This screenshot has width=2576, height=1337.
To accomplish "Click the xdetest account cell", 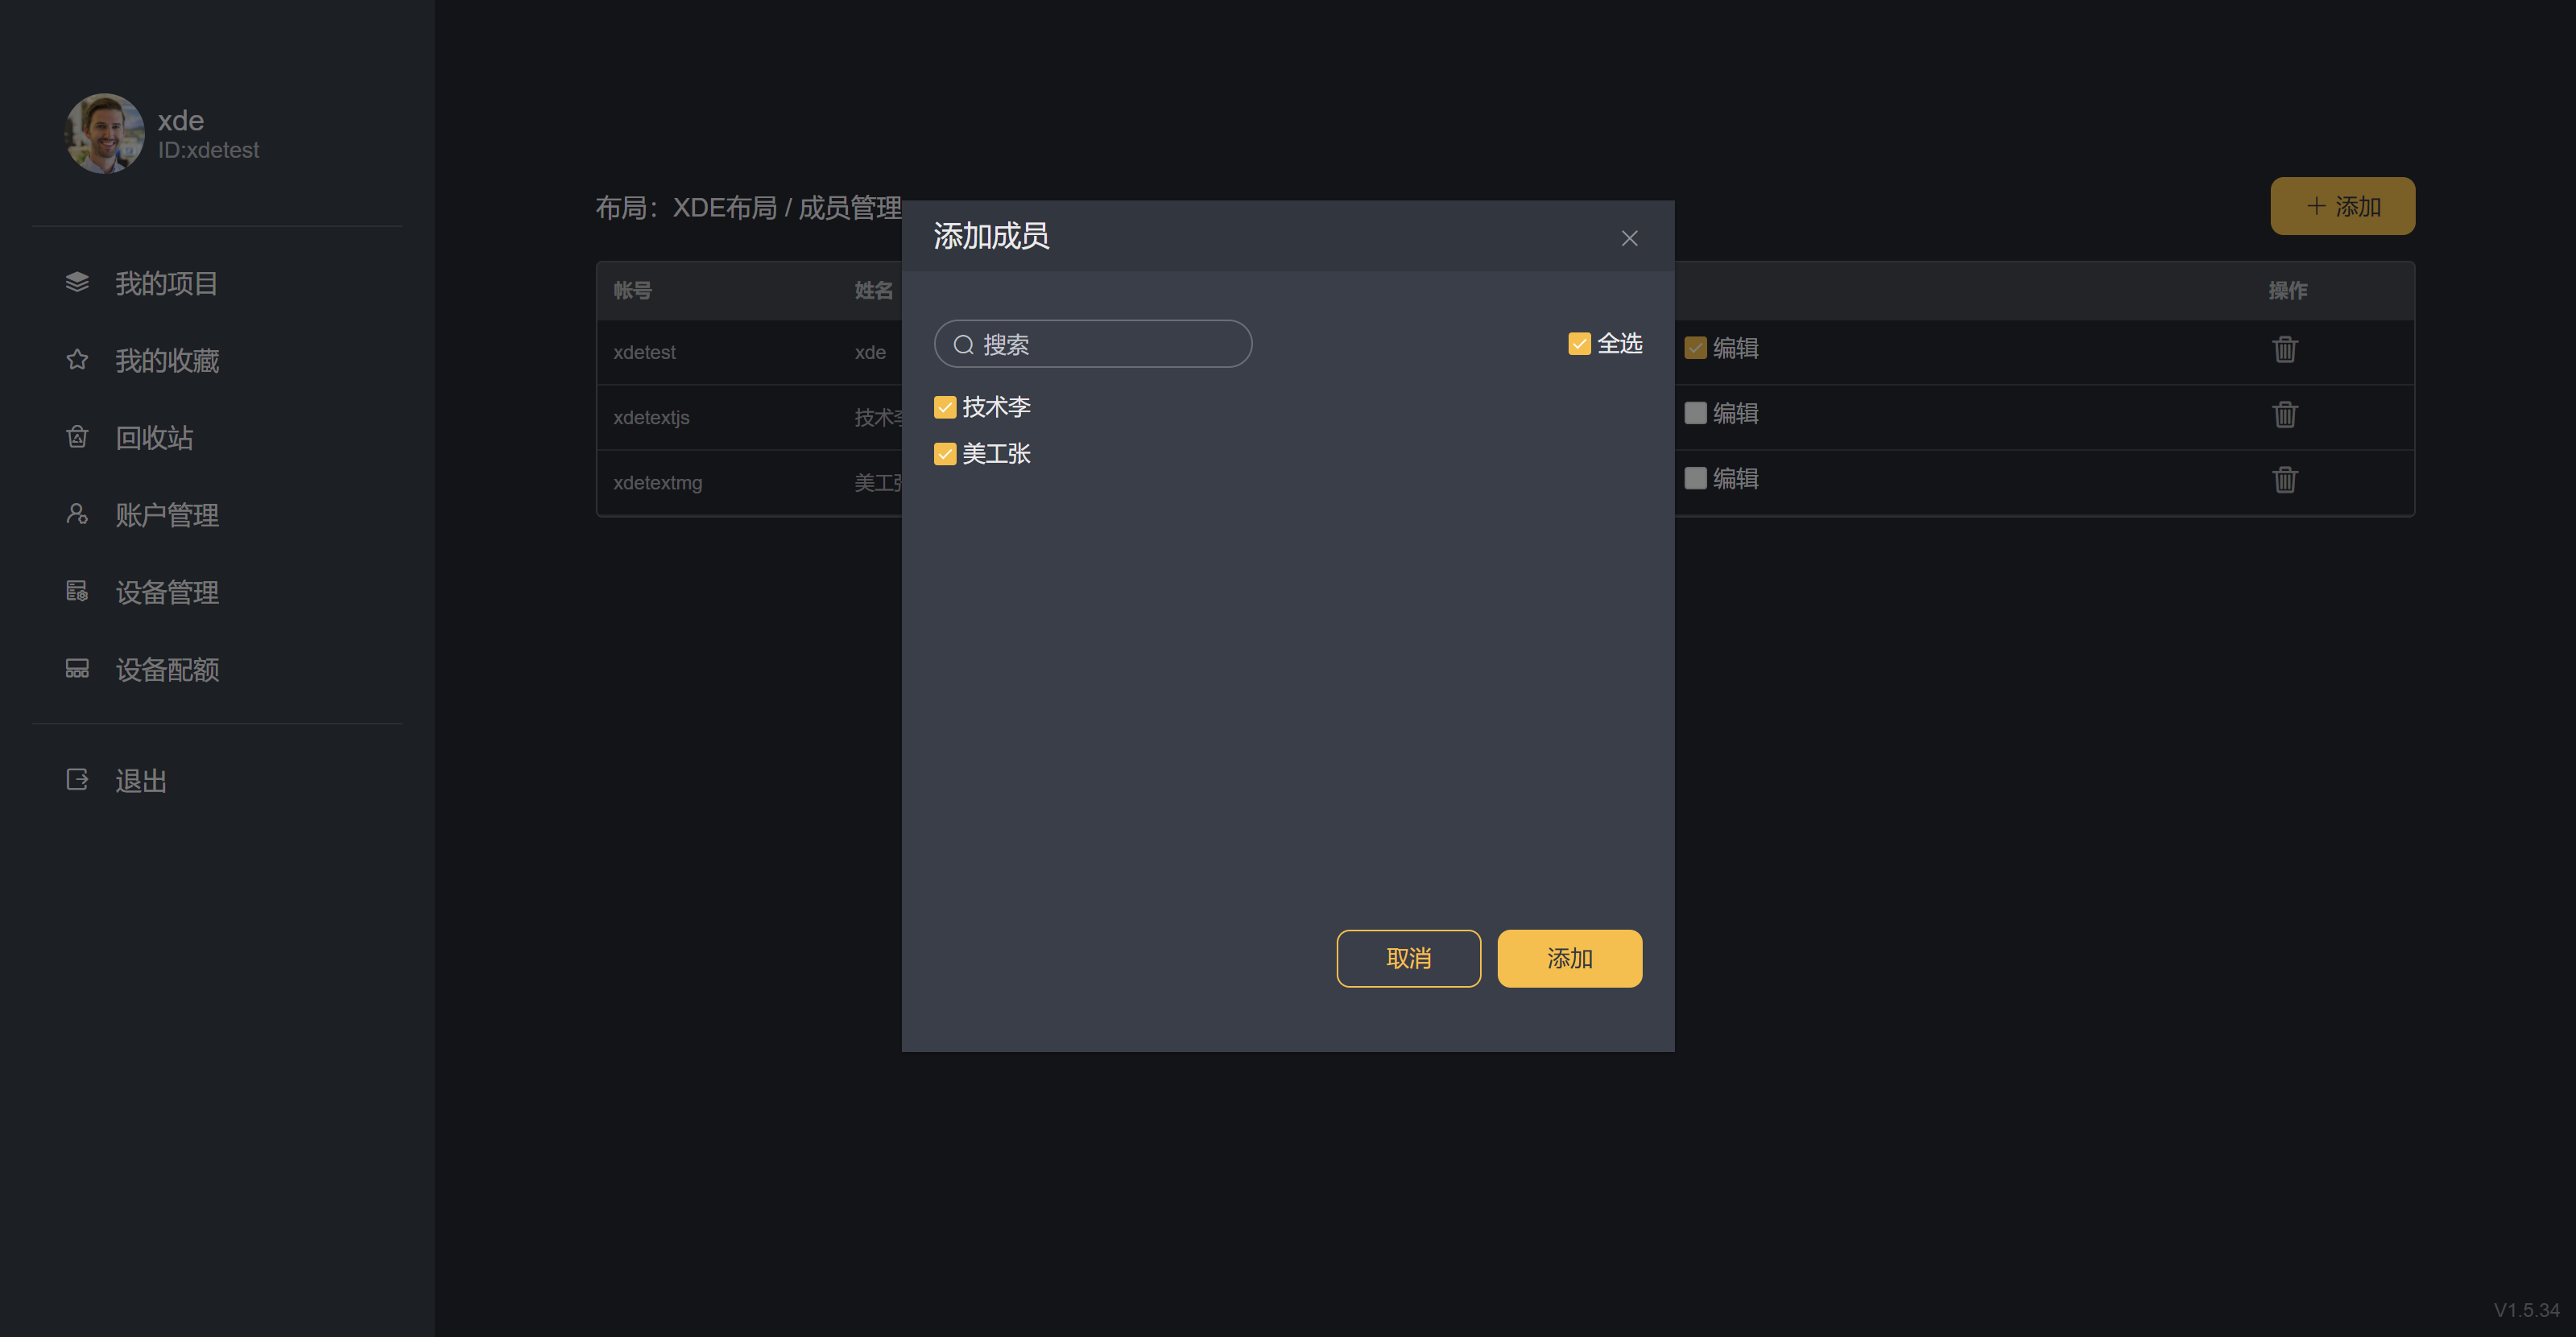I will (x=644, y=353).
